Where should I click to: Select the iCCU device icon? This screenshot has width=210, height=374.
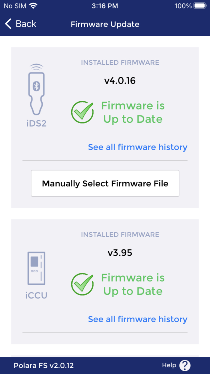[x=36, y=268]
